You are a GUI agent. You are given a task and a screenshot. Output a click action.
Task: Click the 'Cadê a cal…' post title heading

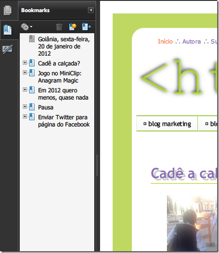(184, 174)
